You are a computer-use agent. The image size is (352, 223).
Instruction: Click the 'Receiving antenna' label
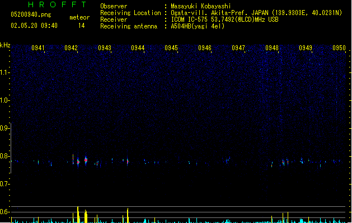[x=129, y=26]
